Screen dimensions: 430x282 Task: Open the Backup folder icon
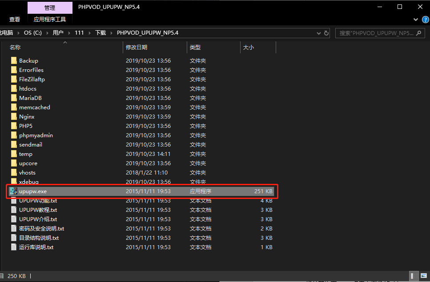tap(14, 60)
